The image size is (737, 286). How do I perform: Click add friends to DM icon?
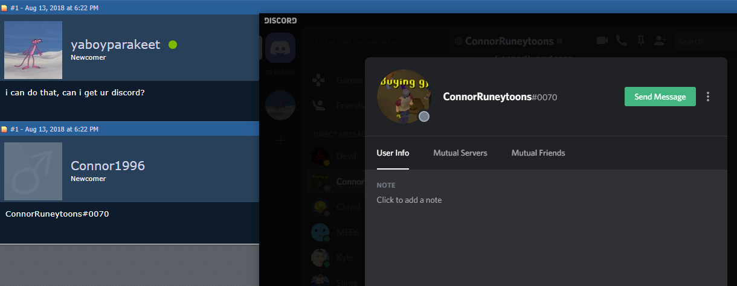(660, 40)
